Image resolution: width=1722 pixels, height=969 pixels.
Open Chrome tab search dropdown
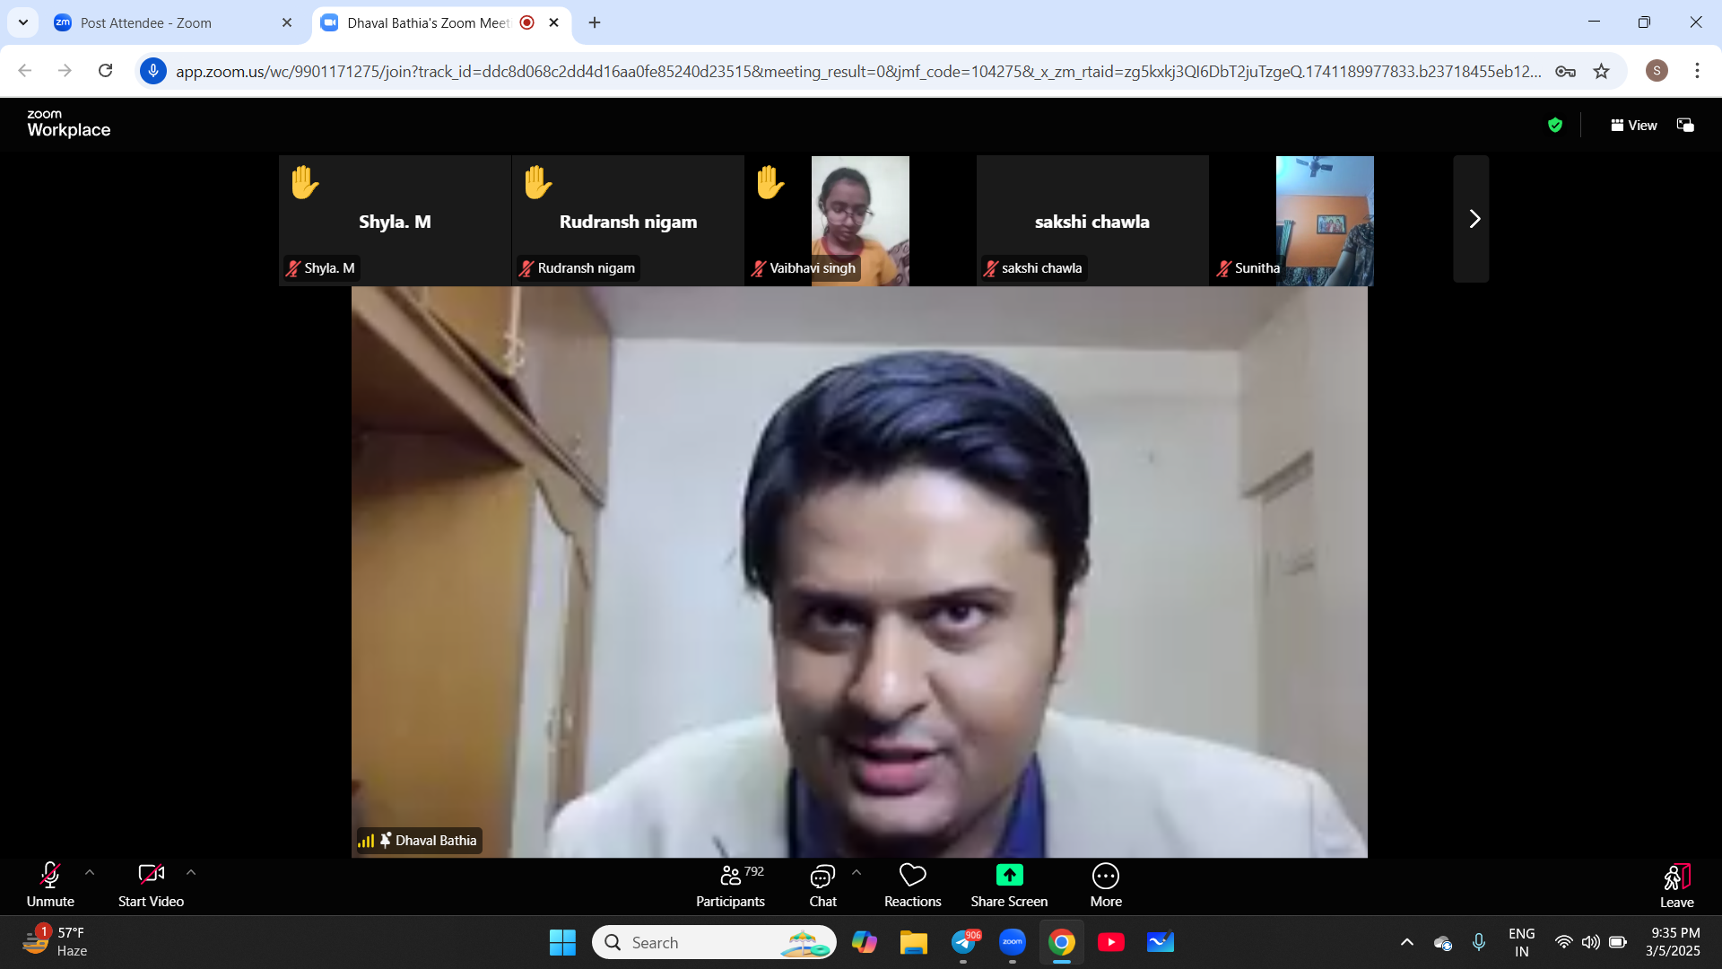click(23, 23)
